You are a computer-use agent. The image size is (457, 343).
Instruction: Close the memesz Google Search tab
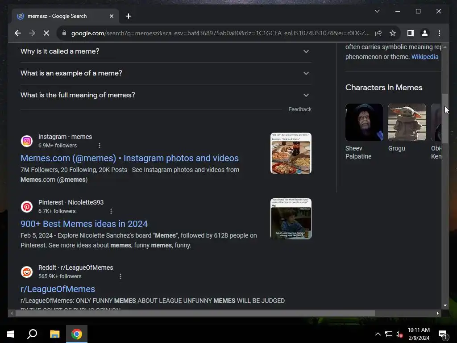coord(111,17)
